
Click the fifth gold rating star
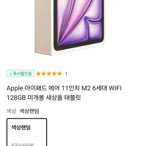tap(60, 74)
